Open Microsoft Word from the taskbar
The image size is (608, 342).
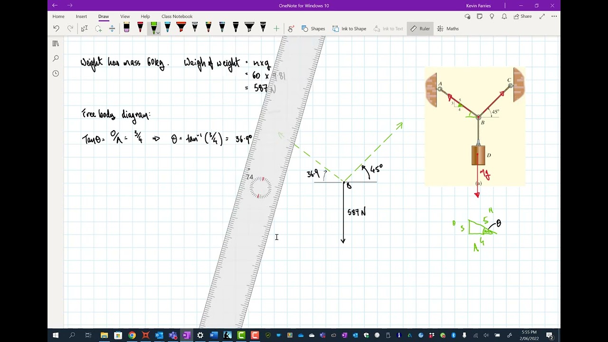pos(214,335)
